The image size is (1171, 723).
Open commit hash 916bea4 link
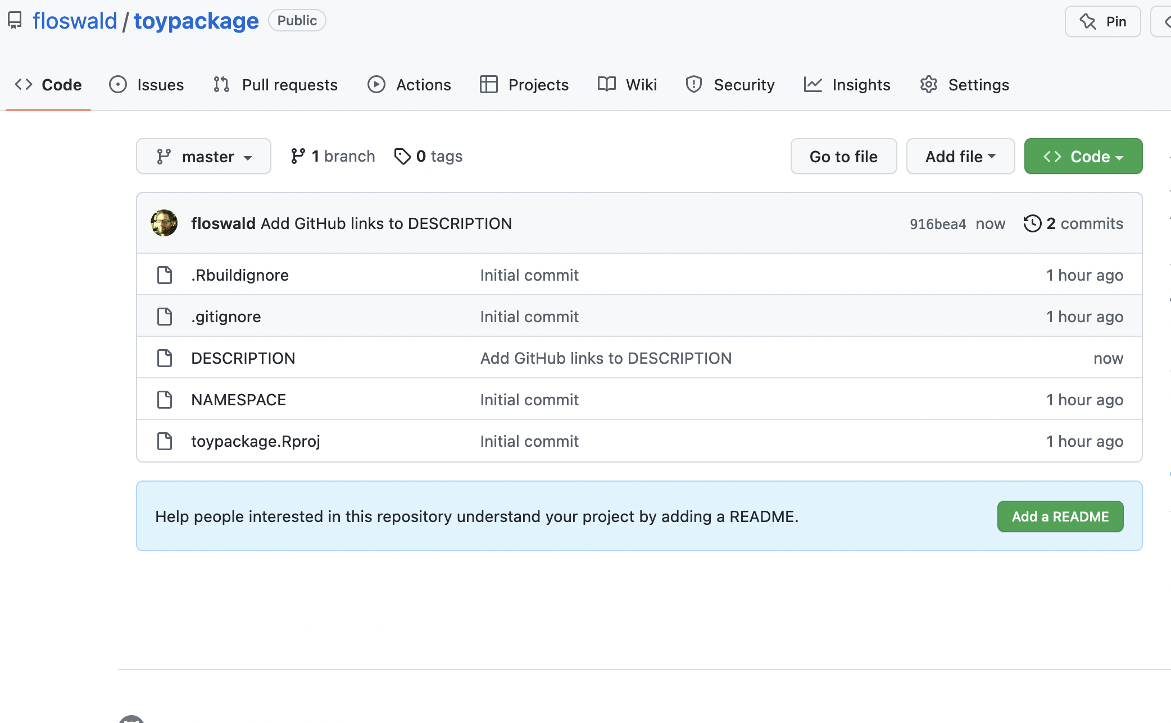(937, 224)
